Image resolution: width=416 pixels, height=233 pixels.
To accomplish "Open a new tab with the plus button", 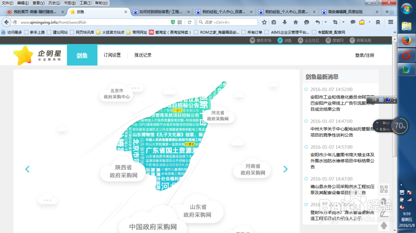I will 387,12.
